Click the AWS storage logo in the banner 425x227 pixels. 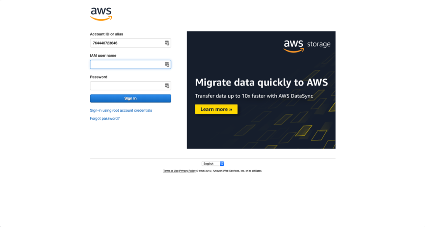pyautogui.click(x=307, y=45)
